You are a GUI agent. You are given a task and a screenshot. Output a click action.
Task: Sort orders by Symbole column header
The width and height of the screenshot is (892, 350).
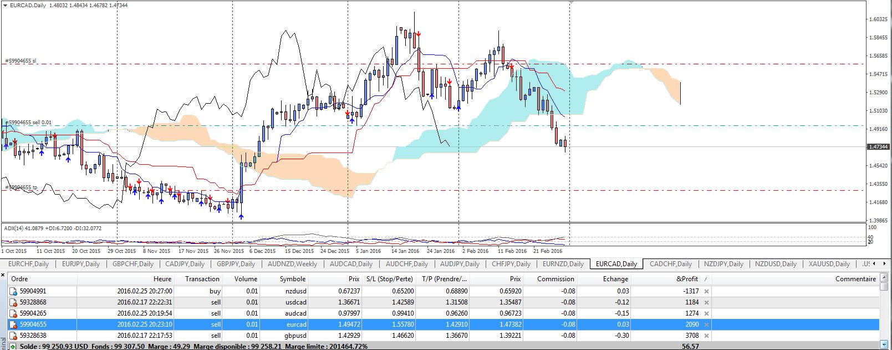(292, 279)
